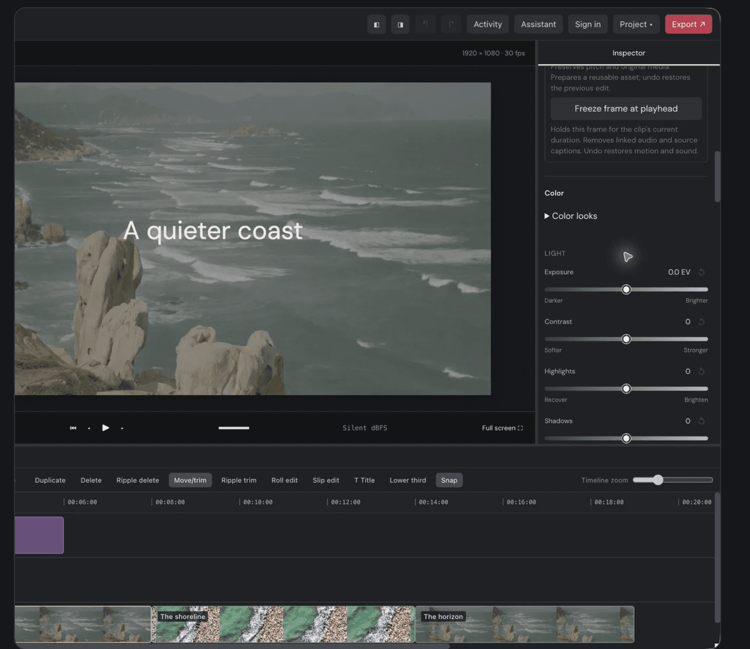Screen dimensions: 750x649
Task: Click the Contrast slider handle
Action: coord(626,339)
